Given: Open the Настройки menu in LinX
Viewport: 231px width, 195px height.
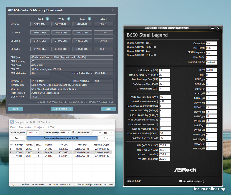Looking at the screenshot, I should pos(25,127).
